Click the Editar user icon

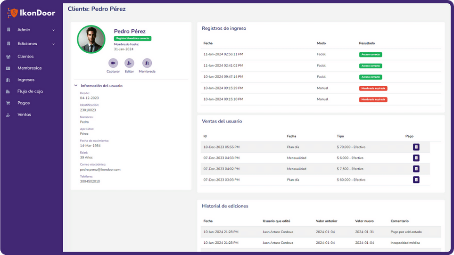(129, 63)
